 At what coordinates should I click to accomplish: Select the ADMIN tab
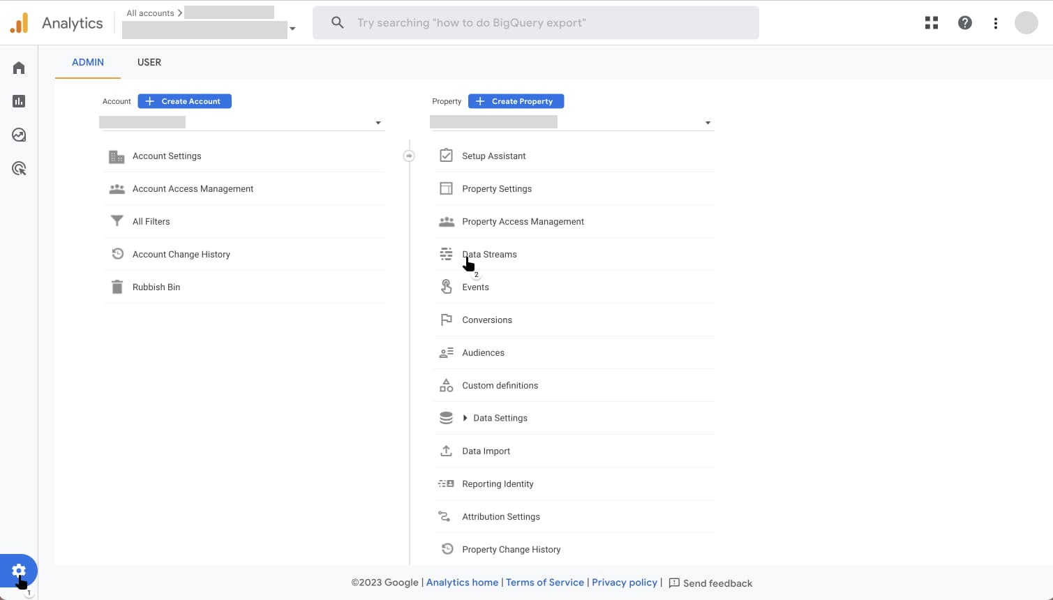click(x=88, y=62)
